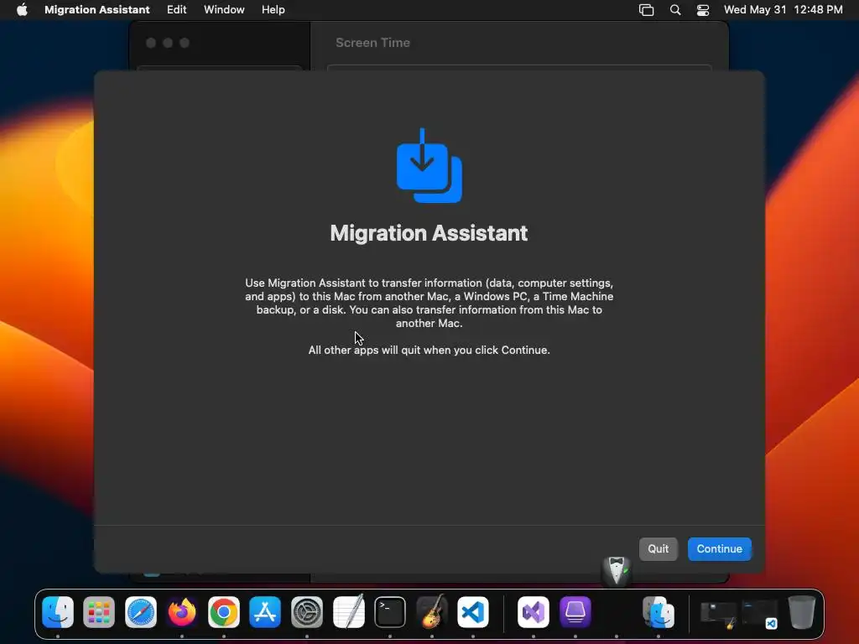The height and width of the screenshot is (644, 859).
Task: Open Apple Configurator from the Dock
Action: (575, 611)
